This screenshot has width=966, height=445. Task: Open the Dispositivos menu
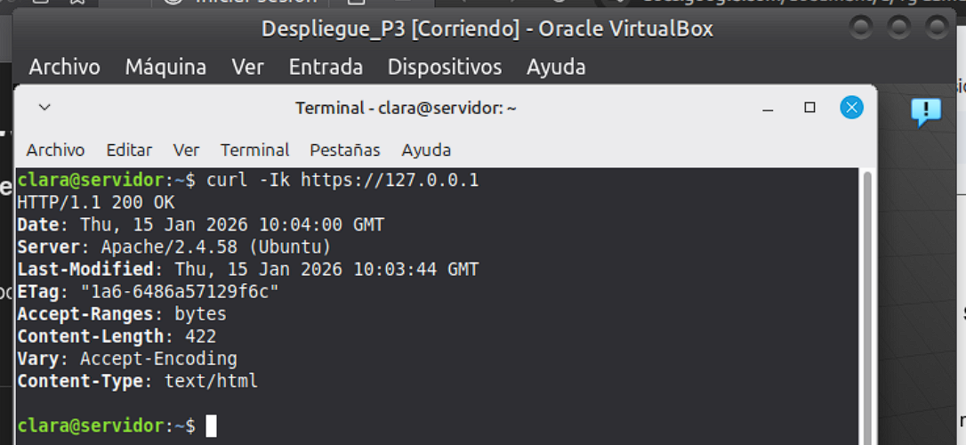pyautogui.click(x=444, y=67)
